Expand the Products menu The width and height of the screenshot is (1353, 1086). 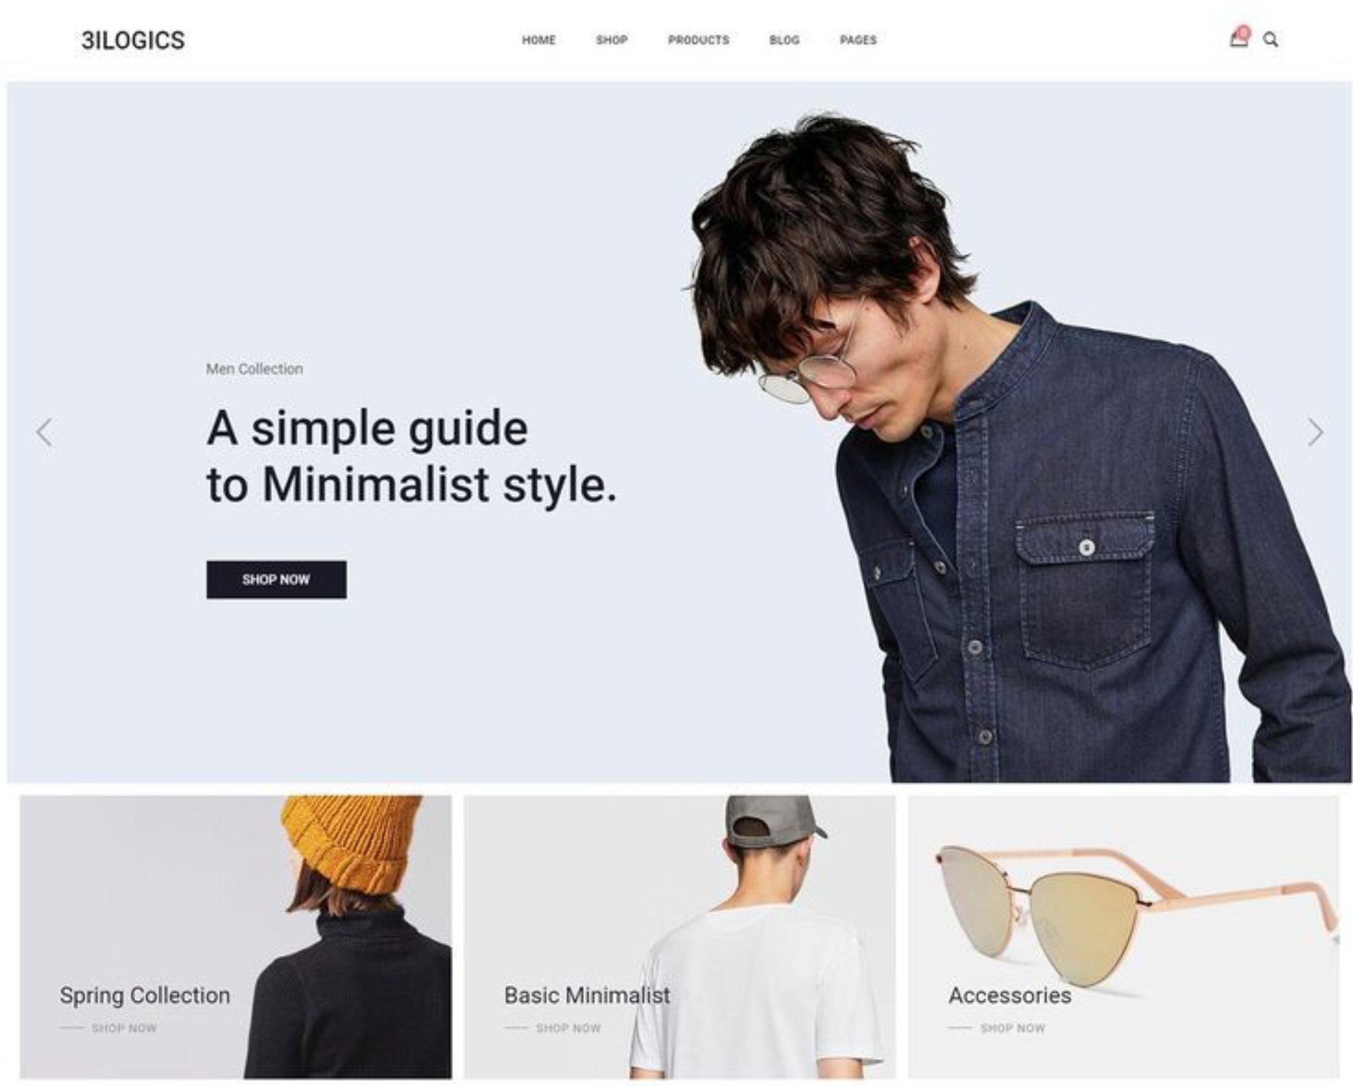pyautogui.click(x=698, y=40)
